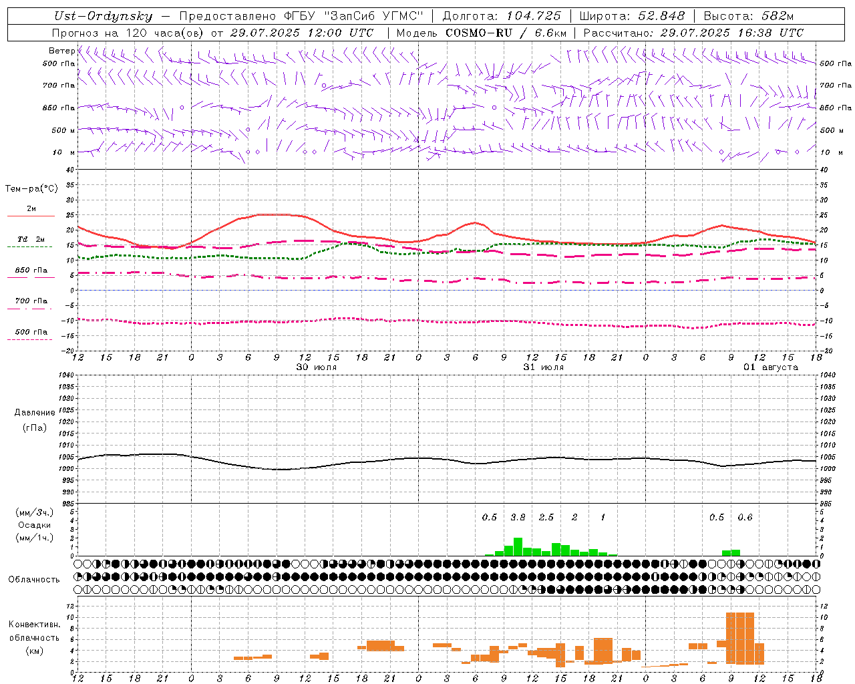Click the Осадки precipitation label
855x684 pixels.
coord(35,525)
